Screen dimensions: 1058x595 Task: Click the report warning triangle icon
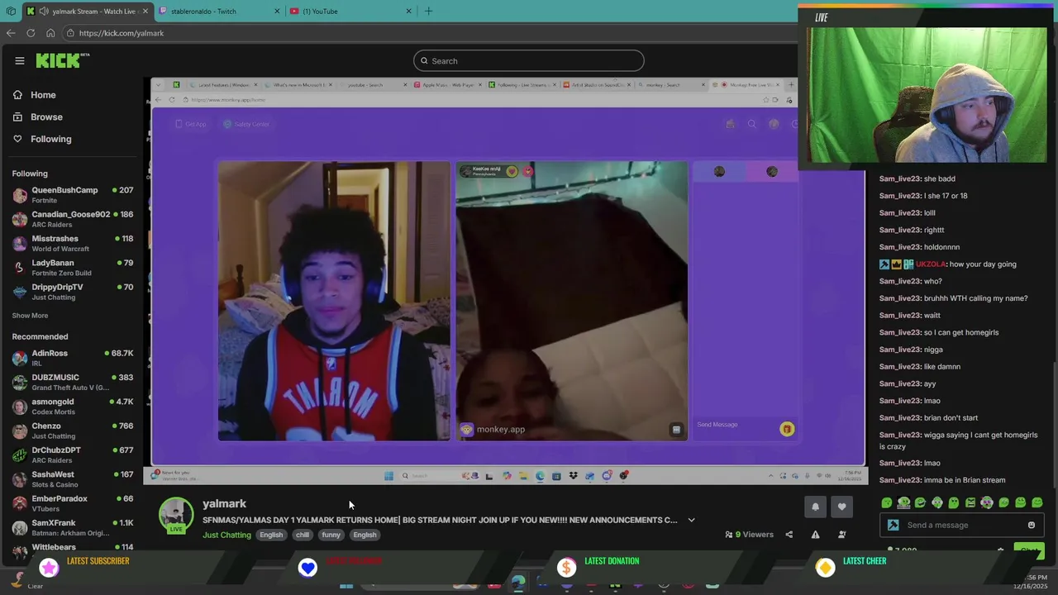point(815,535)
